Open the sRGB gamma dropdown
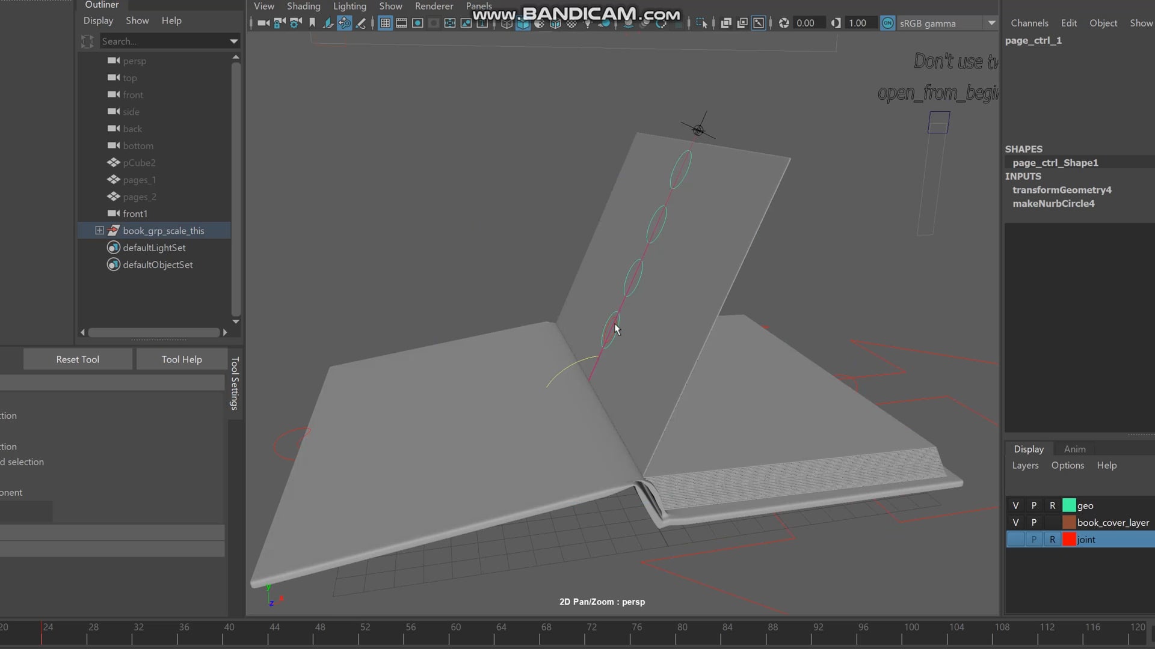This screenshot has width=1155, height=649. tap(991, 23)
